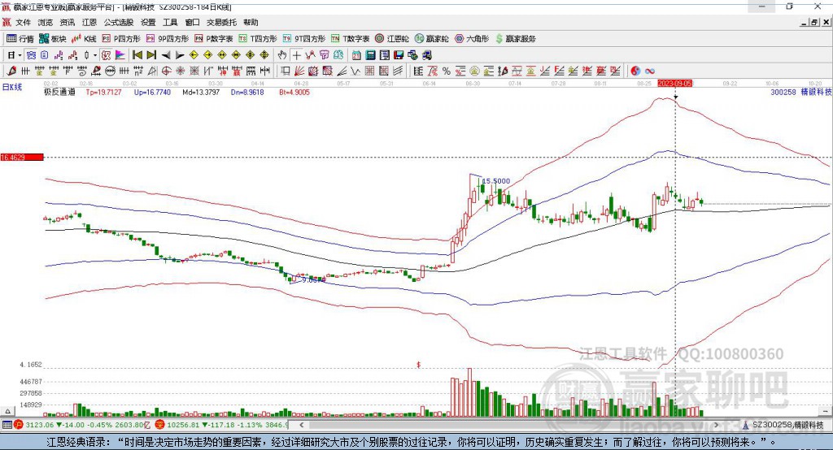Viewport: 833px width, 450px height.
Task: Restore the inner chart window
Action: (x=814, y=22)
